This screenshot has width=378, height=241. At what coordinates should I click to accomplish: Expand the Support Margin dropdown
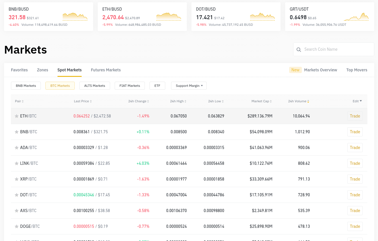tap(189, 86)
